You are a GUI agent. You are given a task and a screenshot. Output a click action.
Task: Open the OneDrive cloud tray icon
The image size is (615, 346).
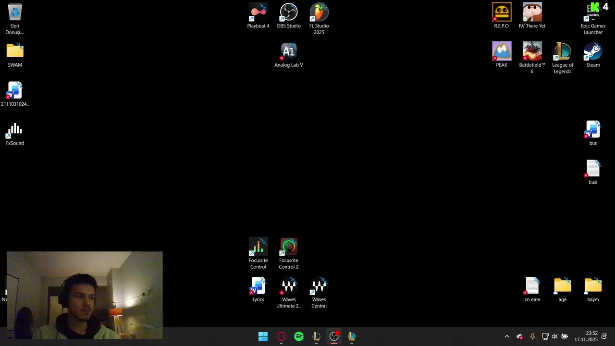click(519, 336)
